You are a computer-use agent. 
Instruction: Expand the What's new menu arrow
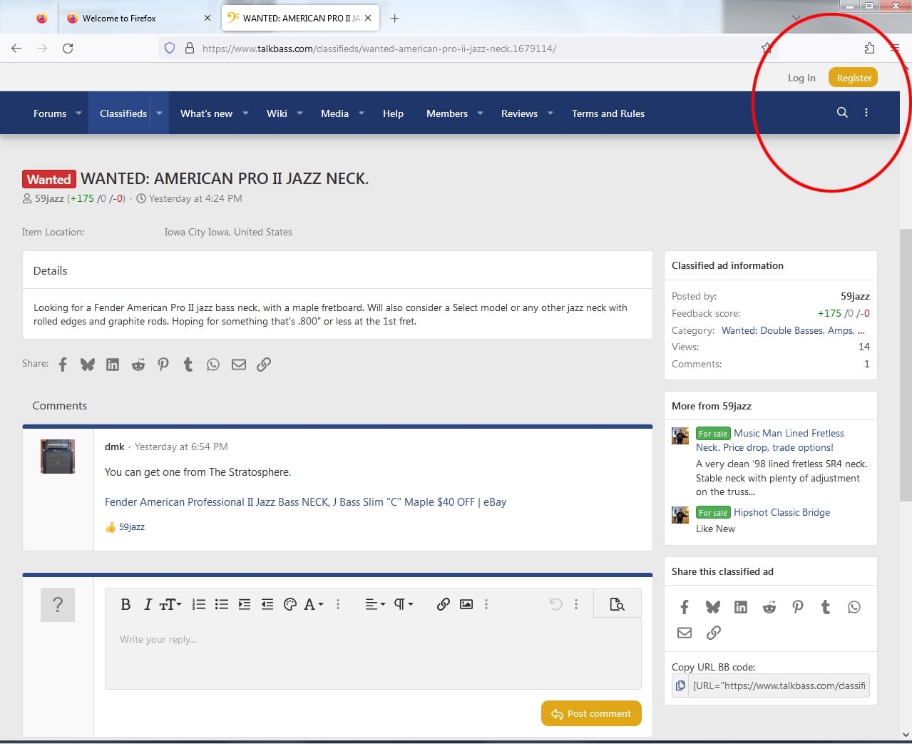[245, 113]
